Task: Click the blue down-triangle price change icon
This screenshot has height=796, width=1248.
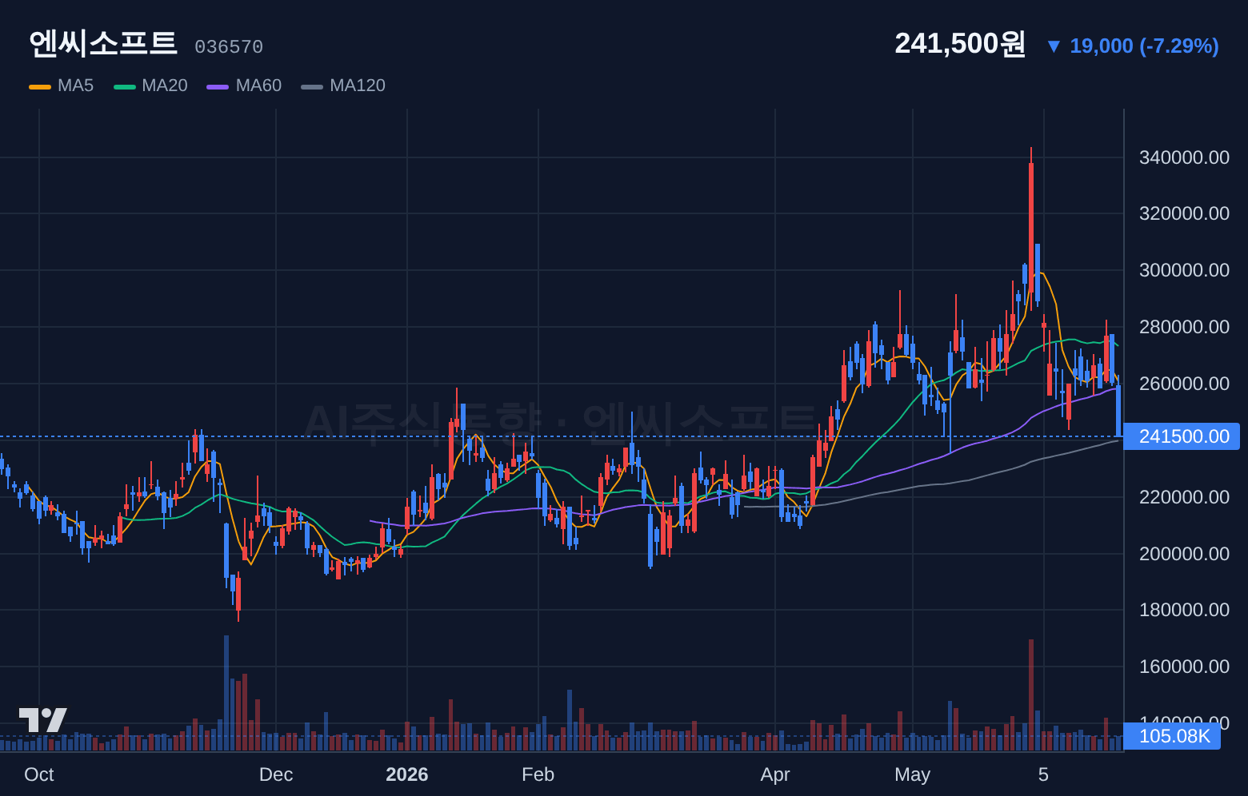Action: pos(1054,47)
